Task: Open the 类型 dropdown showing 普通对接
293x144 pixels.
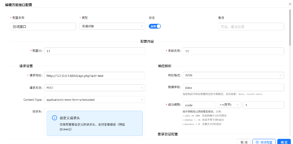Action: [112, 26]
